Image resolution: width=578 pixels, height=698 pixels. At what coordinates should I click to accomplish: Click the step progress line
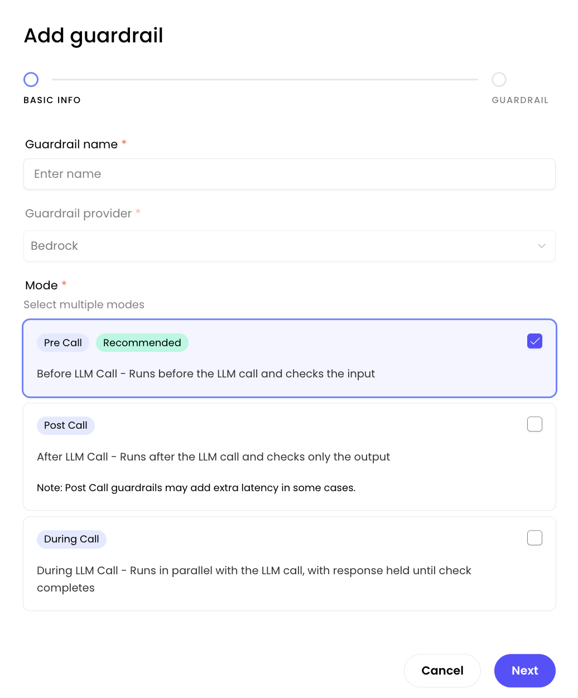click(x=265, y=80)
